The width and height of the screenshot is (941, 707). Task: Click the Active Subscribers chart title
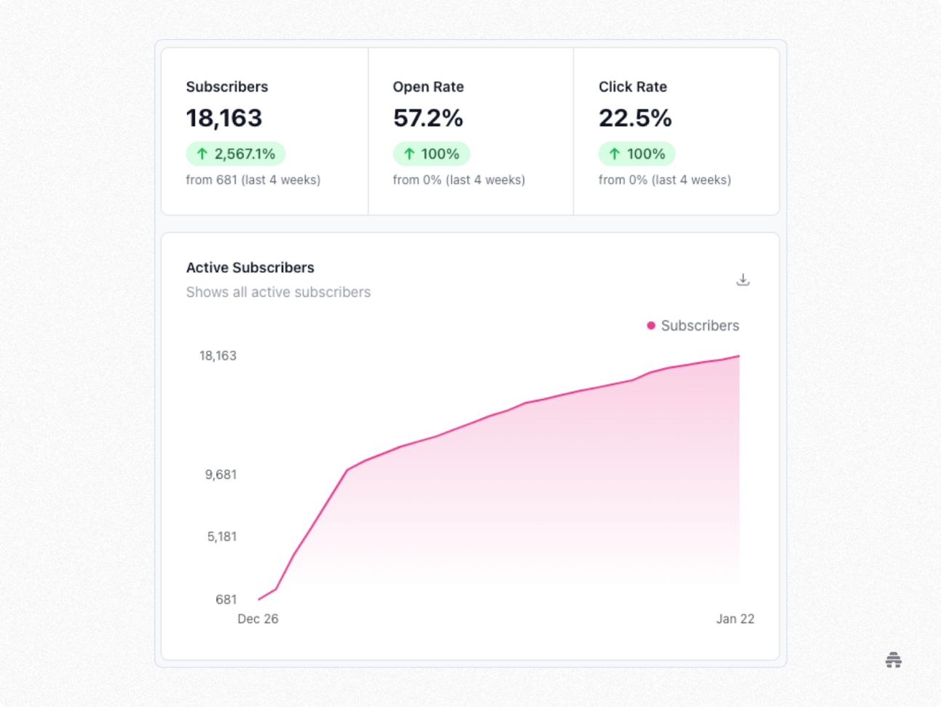(250, 267)
